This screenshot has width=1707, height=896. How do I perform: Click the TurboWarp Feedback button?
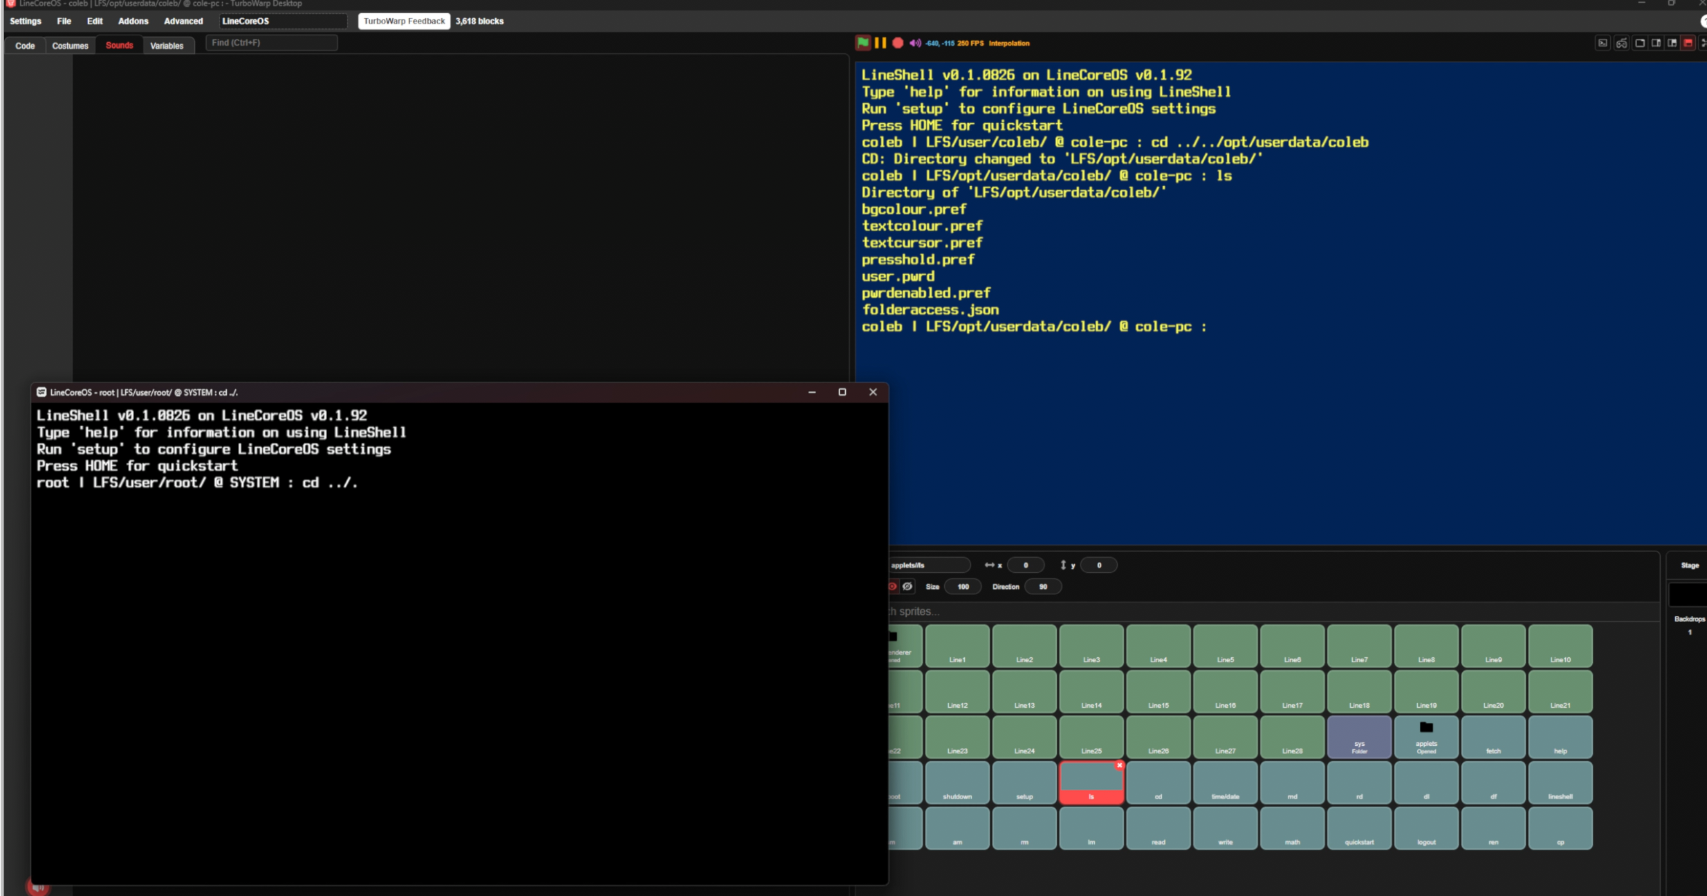[404, 21]
